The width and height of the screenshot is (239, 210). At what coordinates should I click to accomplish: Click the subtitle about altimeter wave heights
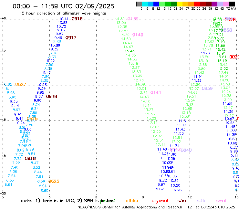[63, 13]
